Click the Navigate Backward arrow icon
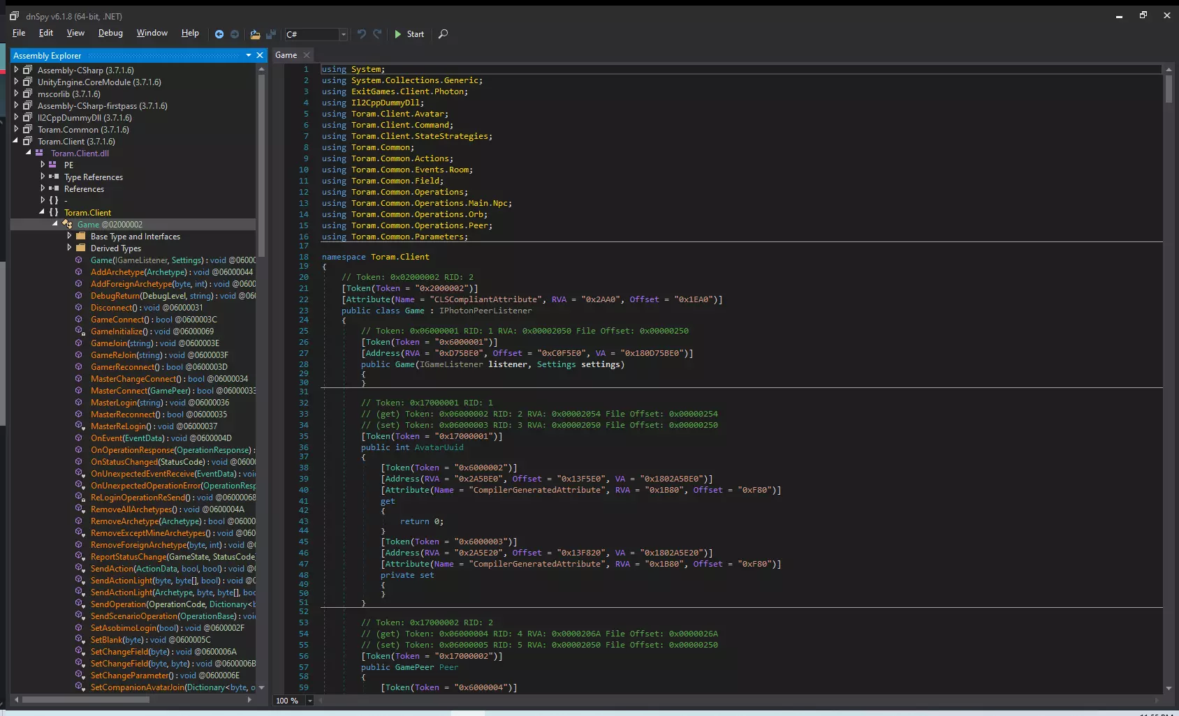 (x=219, y=34)
